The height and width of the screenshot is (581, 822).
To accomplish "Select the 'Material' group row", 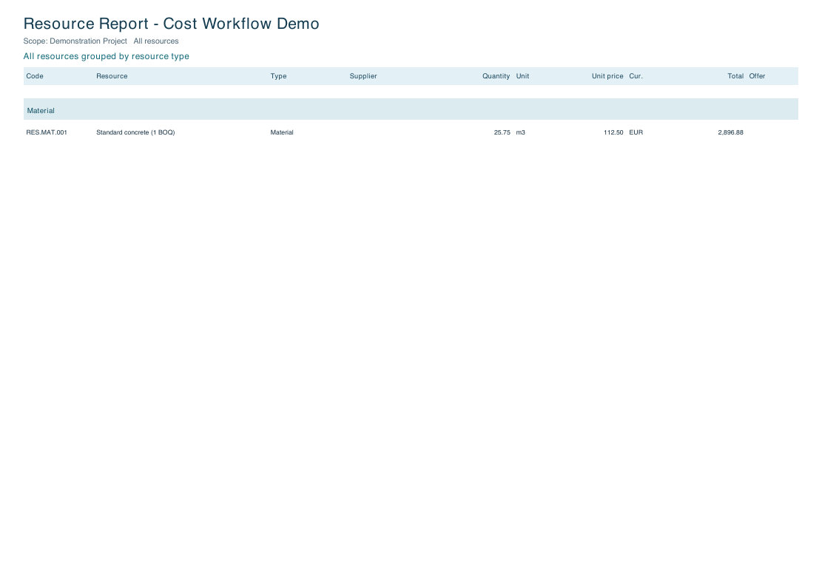I will coord(411,109).
